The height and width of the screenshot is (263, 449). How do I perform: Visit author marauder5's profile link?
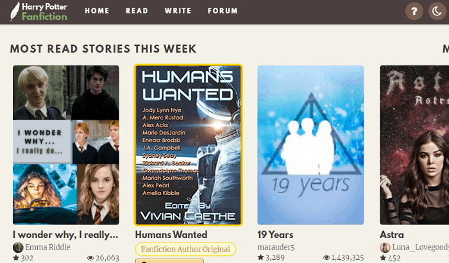[x=276, y=247]
